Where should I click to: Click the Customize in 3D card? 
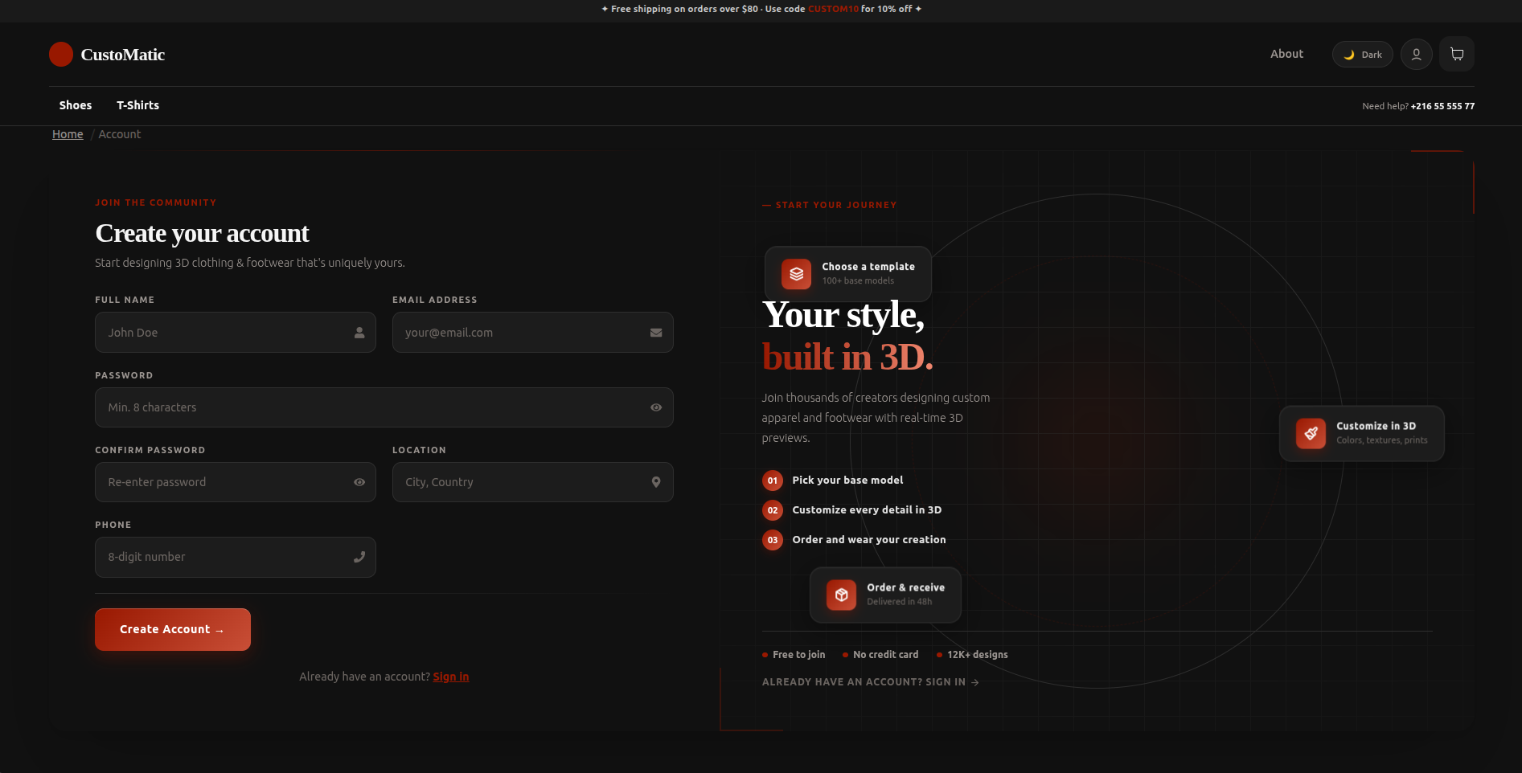point(1362,434)
